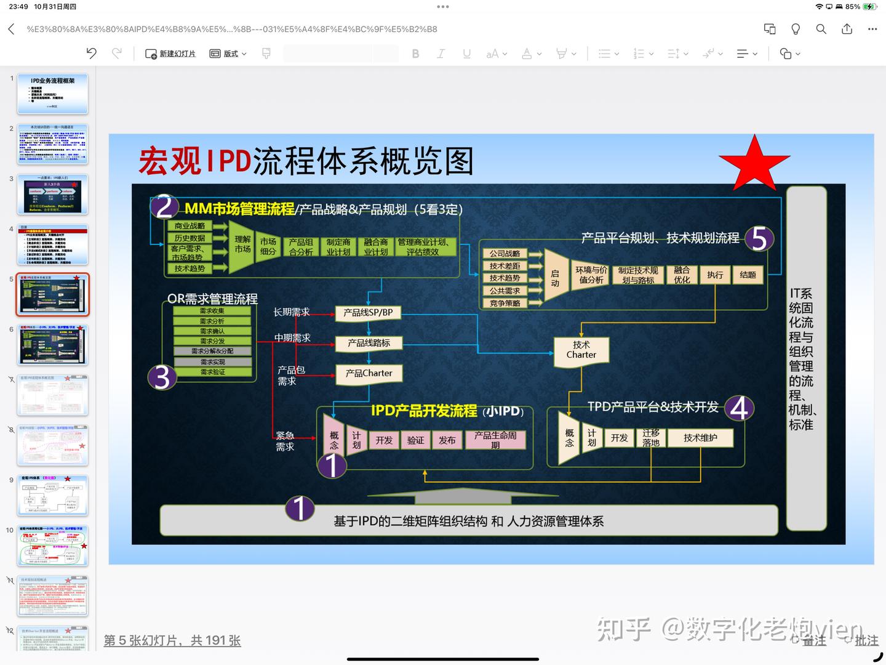Go back using the left arrow

tap(10, 29)
